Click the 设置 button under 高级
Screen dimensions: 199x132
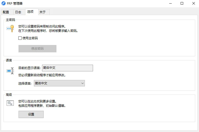[31, 114]
